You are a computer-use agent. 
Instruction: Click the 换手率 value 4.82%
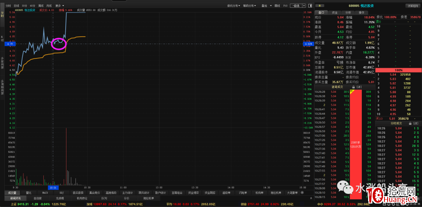coord(370,48)
